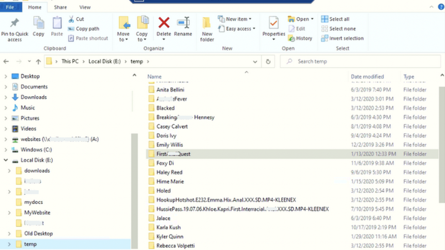
Task: Select Videos in the navigation pane
Action: pyautogui.click(x=28, y=129)
